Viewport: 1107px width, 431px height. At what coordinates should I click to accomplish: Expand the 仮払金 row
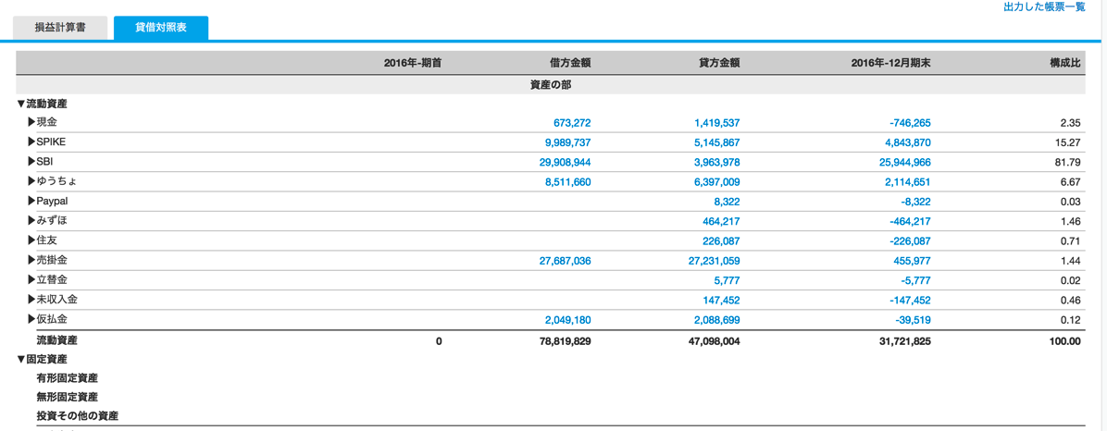[31, 319]
